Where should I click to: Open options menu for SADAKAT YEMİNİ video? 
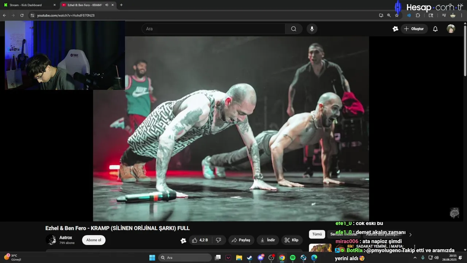coord(414,247)
